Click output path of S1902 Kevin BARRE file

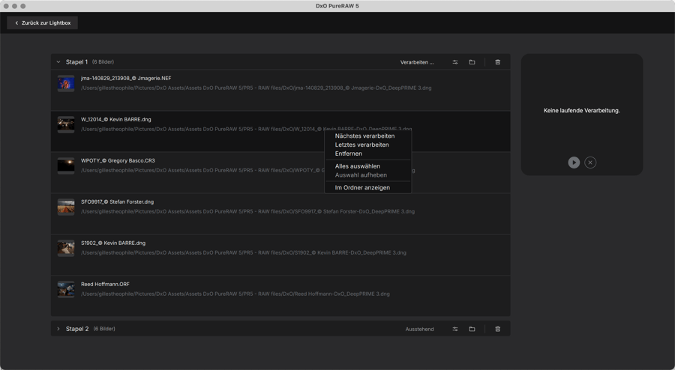[243, 252]
